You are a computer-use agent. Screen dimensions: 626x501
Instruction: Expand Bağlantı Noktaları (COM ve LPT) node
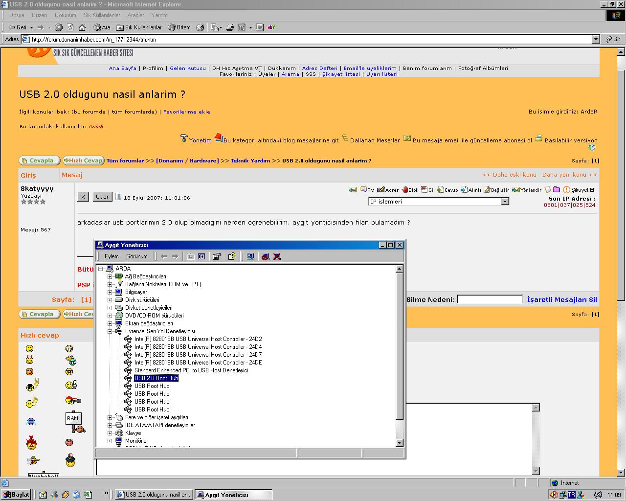pyautogui.click(x=110, y=284)
